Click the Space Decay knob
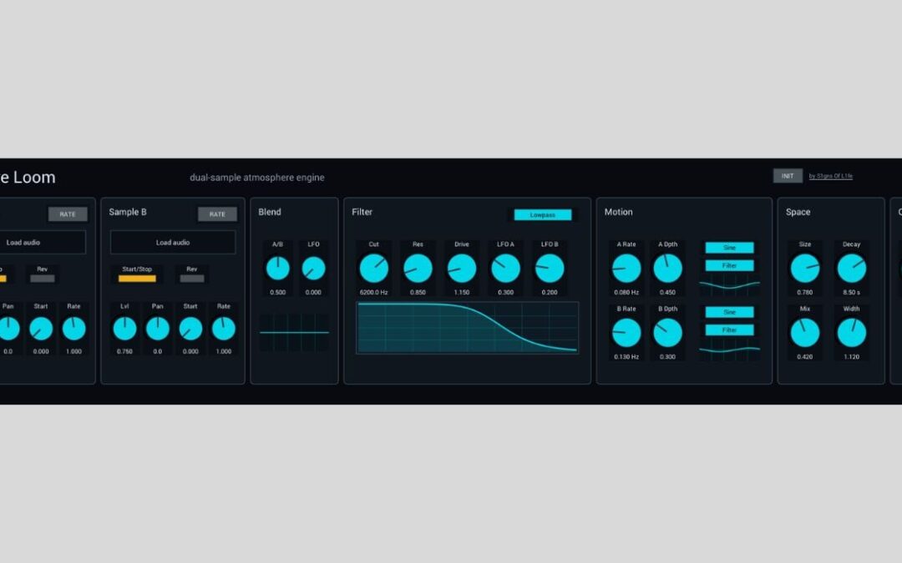 [851, 269]
